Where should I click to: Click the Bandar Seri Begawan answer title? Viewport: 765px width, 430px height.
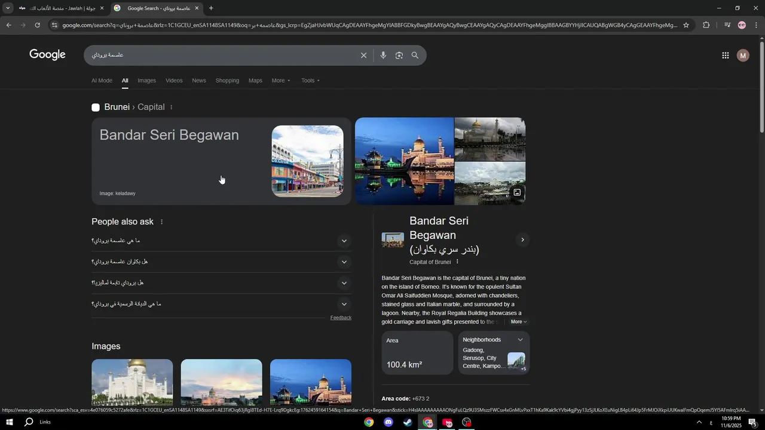169,135
